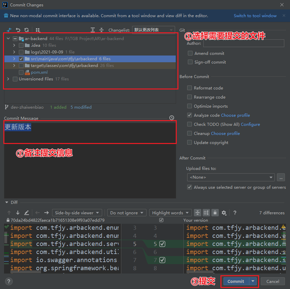
Task: Enable Amend commit
Action: click(190, 53)
